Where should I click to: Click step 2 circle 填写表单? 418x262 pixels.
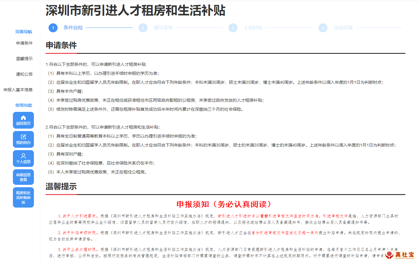point(143,28)
